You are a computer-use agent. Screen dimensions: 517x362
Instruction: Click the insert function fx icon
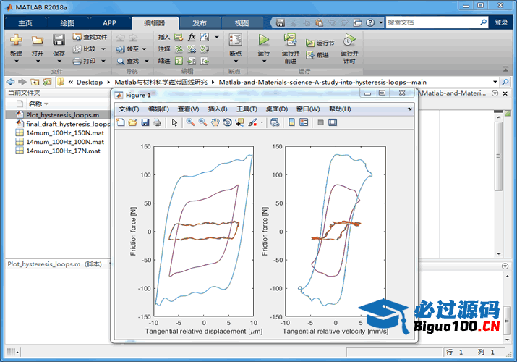(x=192, y=37)
